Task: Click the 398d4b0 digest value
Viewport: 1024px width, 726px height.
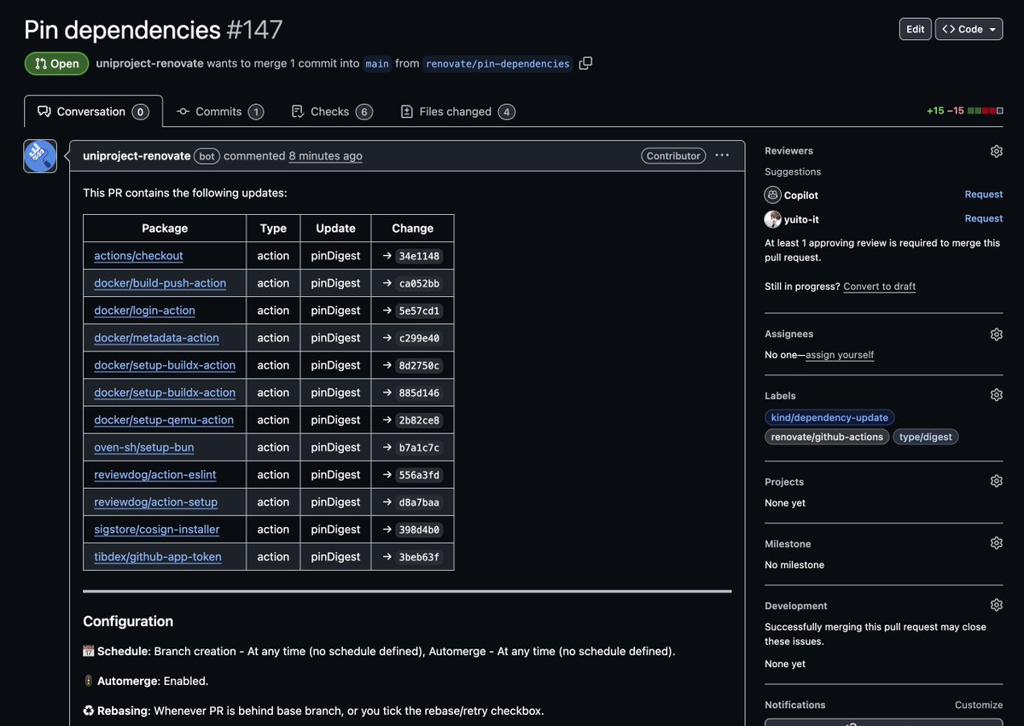Action: click(419, 529)
